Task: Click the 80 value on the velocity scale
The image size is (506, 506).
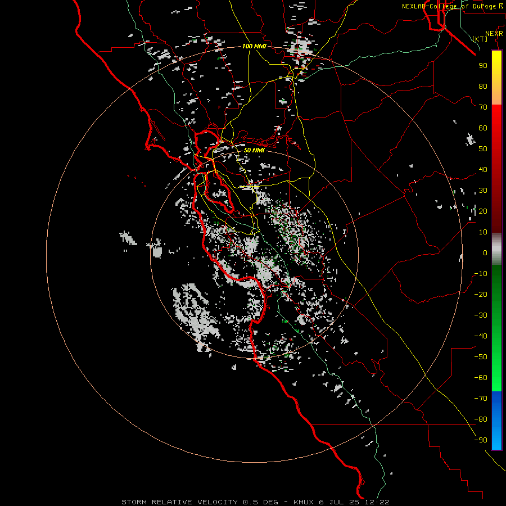Action: click(x=483, y=87)
